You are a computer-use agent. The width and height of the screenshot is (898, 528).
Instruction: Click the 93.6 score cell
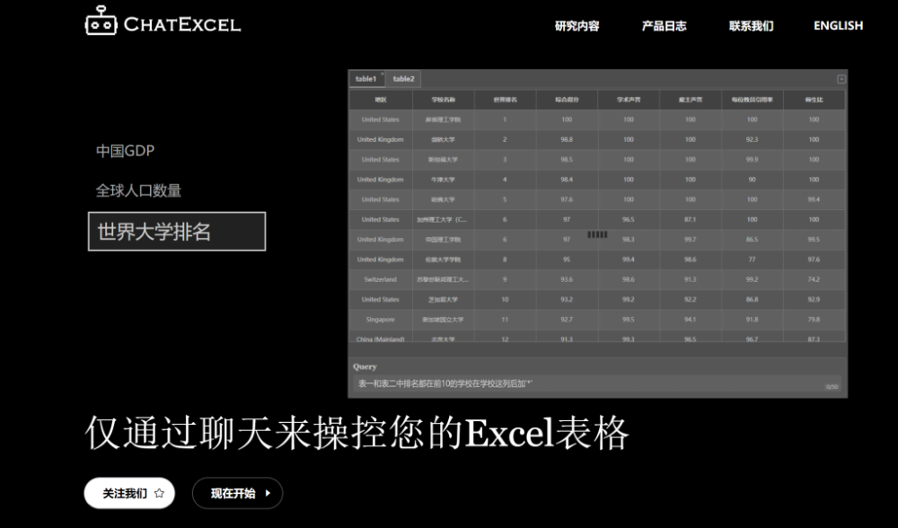click(x=567, y=279)
